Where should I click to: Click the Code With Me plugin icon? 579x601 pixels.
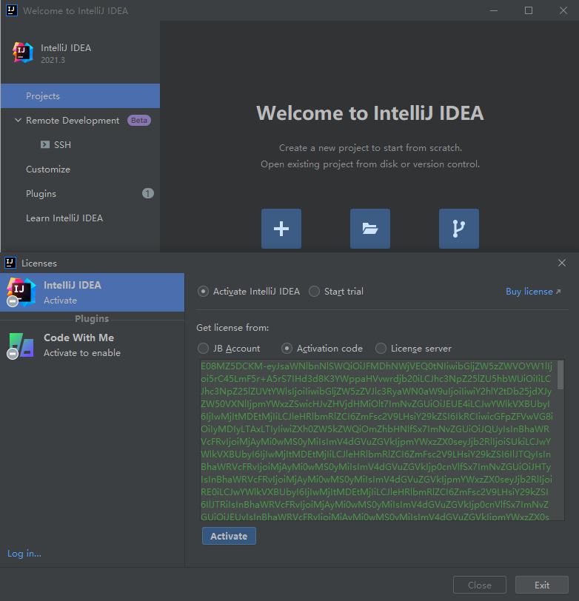click(x=21, y=346)
